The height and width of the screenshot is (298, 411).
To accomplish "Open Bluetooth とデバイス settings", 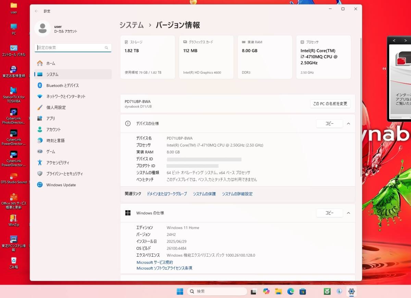I will click(x=73, y=85).
